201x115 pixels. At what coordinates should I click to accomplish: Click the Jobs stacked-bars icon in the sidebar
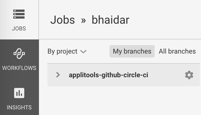(x=19, y=14)
